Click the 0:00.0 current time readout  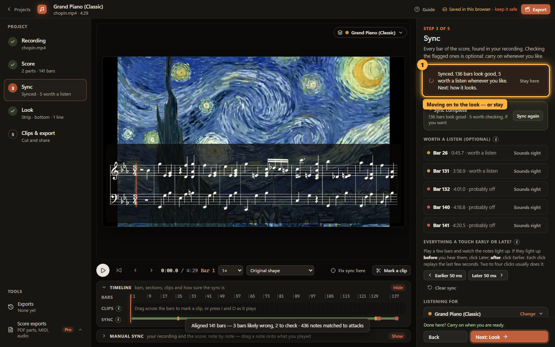click(x=170, y=271)
